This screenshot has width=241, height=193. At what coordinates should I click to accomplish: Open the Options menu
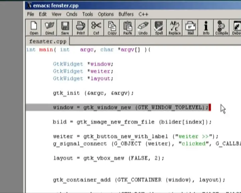pos(106,14)
